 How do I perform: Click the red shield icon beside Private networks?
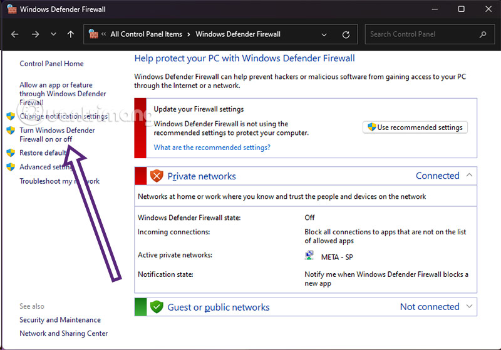tap(157, 176)
